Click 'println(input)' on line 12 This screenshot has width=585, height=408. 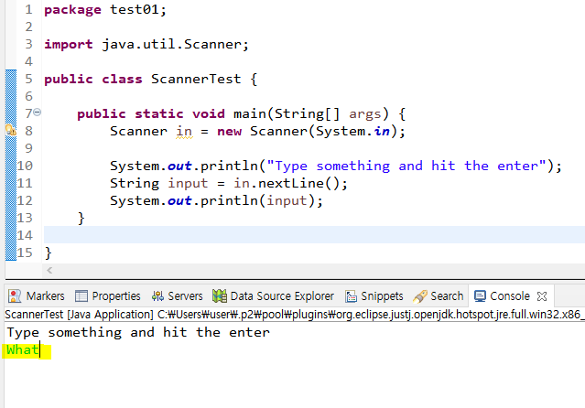tap(258, 200)
